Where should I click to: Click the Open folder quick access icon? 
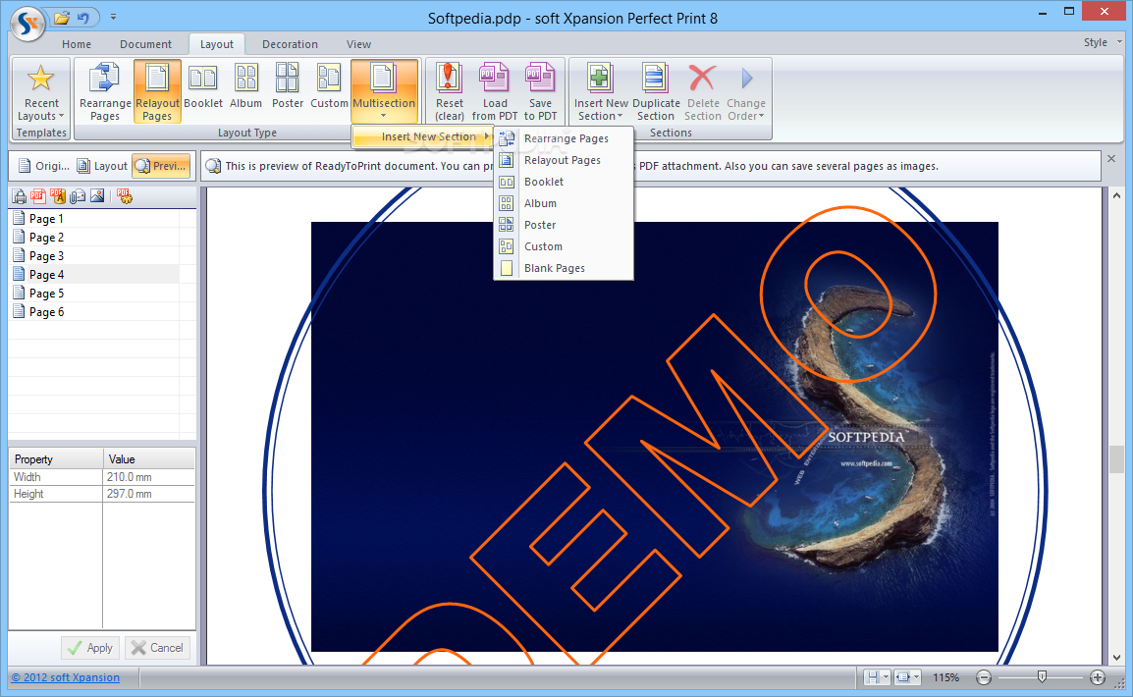pos(62,18)
